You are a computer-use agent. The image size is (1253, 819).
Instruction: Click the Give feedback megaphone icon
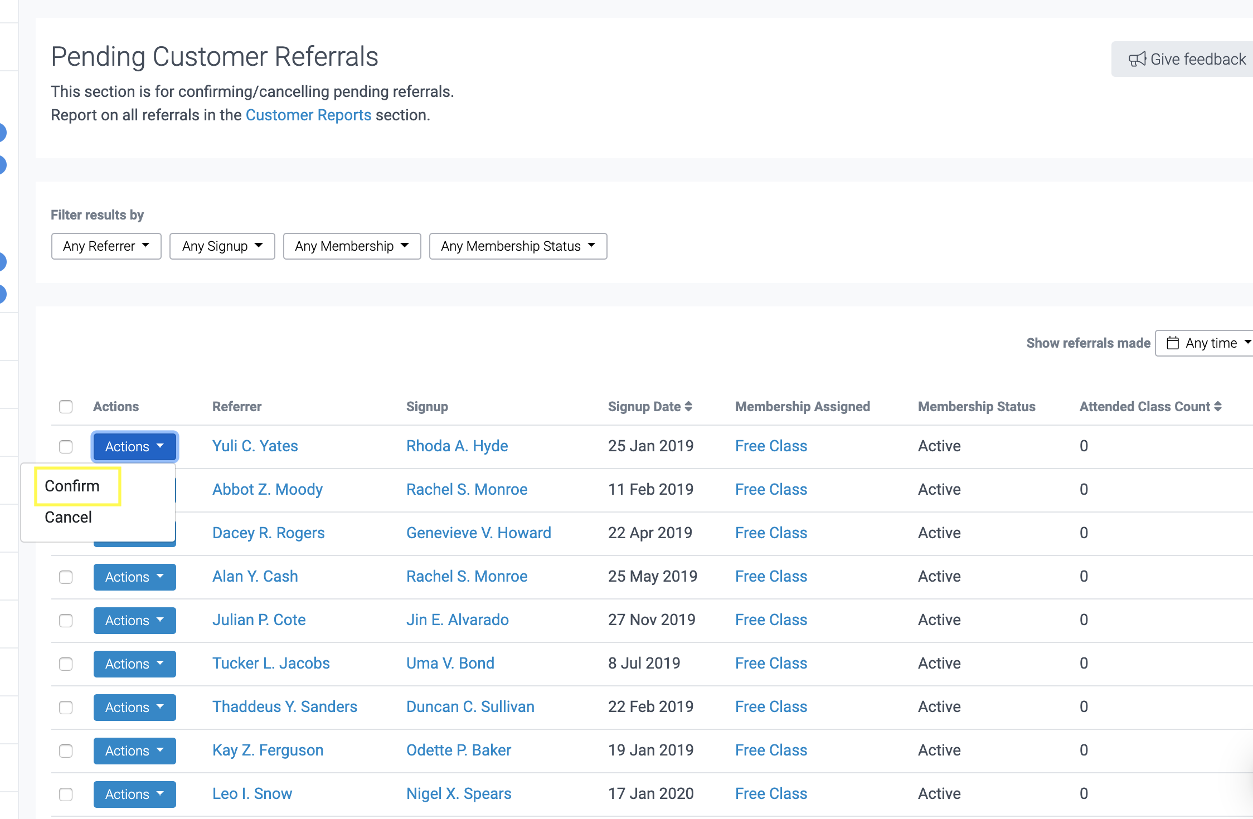(1137, 59)
